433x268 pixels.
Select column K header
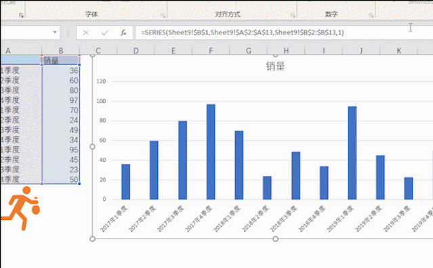[x=398, y=51]
